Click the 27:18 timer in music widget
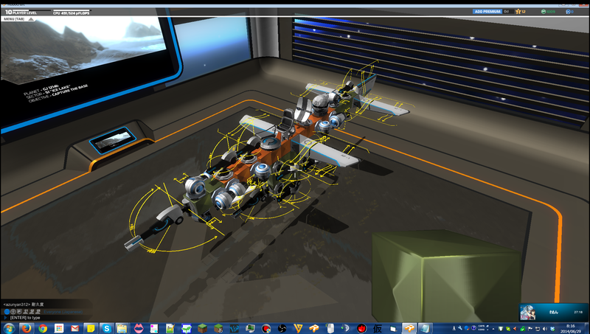This screenshot has width=590, height=334. 578,312
